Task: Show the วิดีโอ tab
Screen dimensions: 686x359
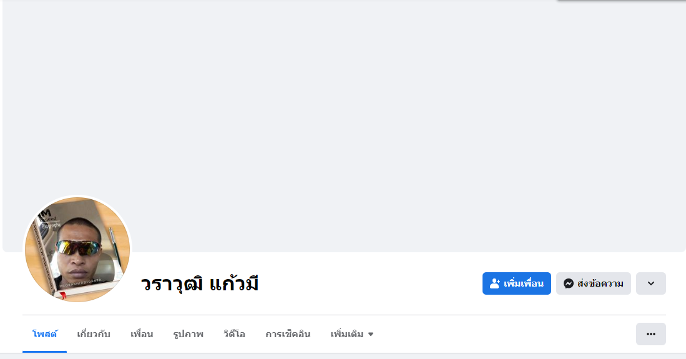Action: 234,334
